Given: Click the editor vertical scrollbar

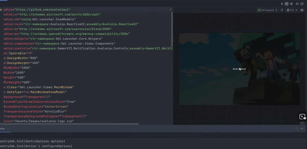Looking at the screenshot, I should [172, 29].
